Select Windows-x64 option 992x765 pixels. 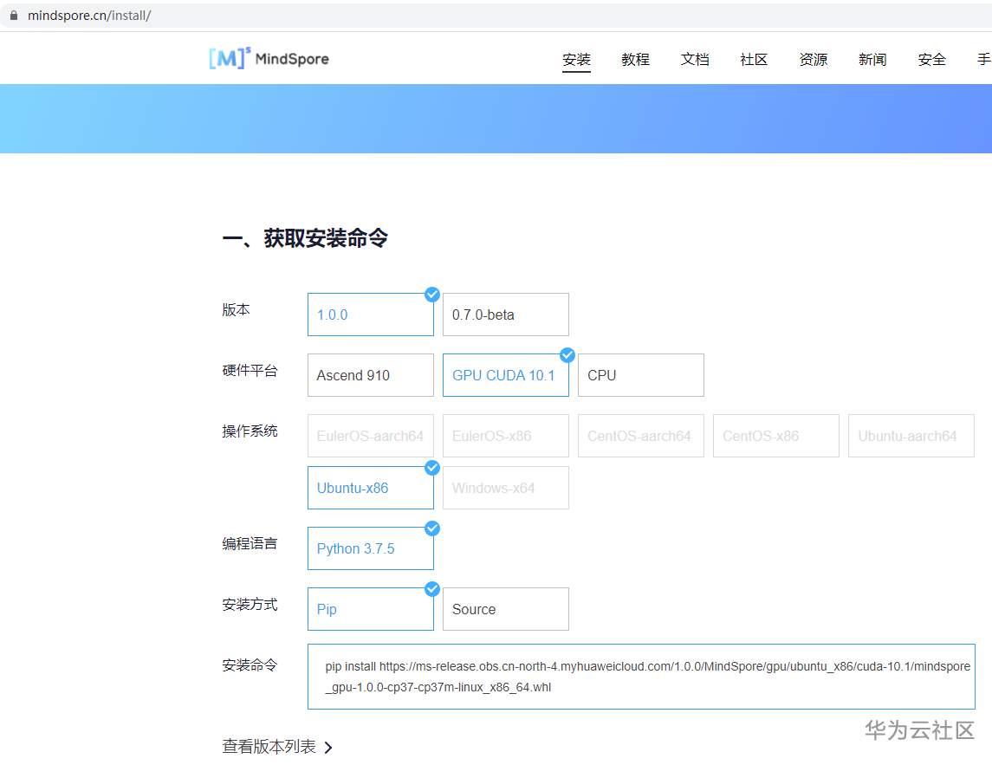point(505,488)
